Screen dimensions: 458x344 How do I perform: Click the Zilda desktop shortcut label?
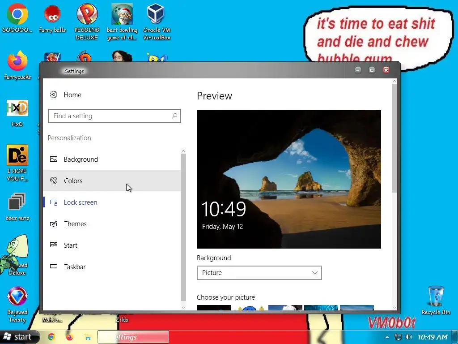pos(122,320)
